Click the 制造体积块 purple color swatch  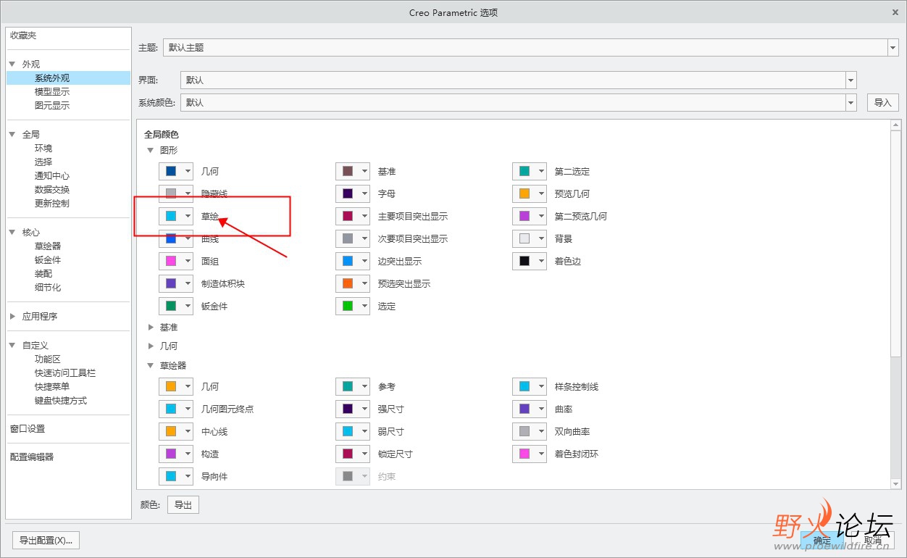point(171,283)
